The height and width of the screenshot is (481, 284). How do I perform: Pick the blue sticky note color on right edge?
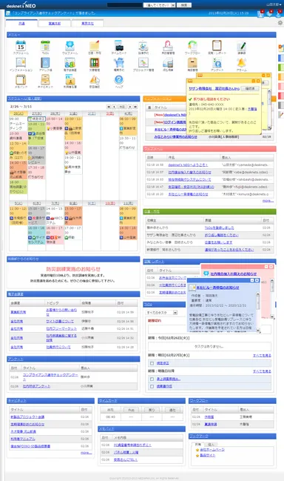point(280,58)
